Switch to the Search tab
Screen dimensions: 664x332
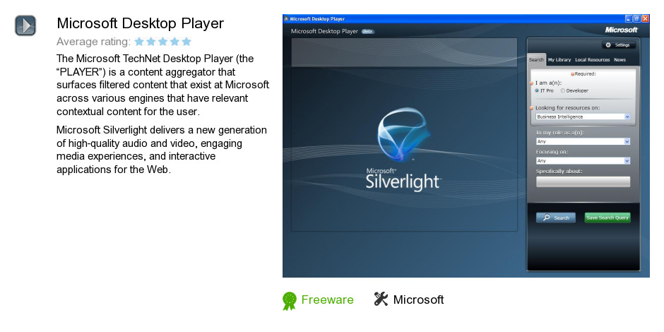(x=536, y=60)
